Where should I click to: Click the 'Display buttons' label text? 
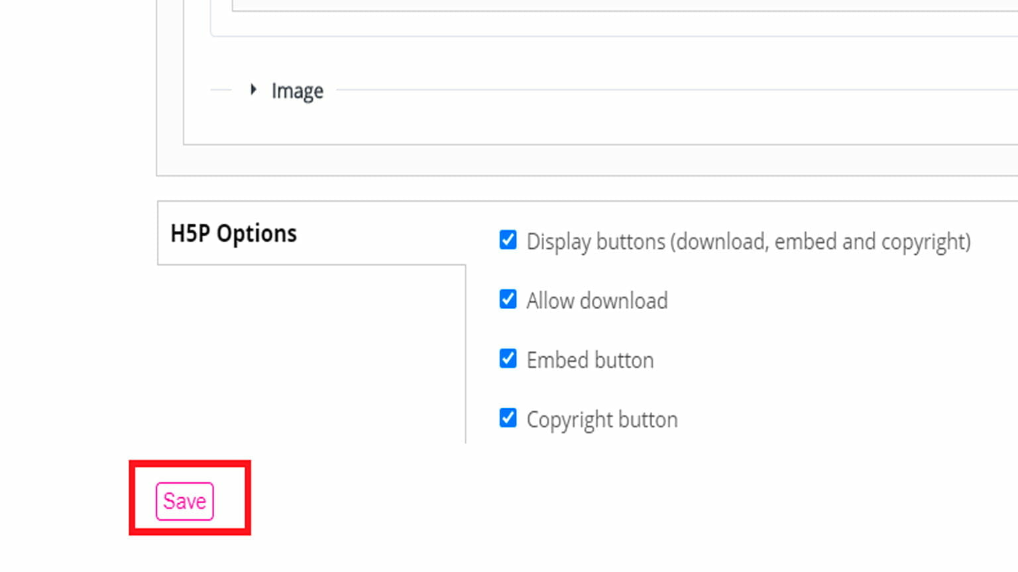[748, 242]
